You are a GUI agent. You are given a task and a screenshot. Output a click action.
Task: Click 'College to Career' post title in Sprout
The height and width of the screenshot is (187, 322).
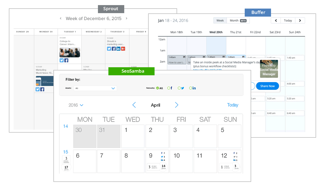68,43
